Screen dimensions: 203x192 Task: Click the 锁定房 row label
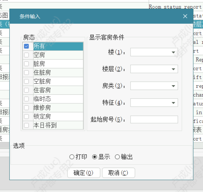point(42,117)
